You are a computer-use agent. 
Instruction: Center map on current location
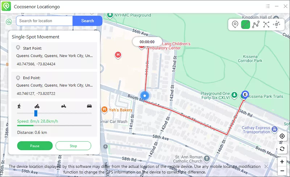(x=282, y=136)
